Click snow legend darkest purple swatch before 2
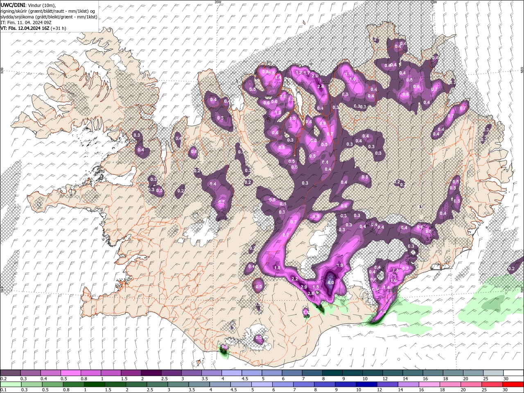 coord(151,373)
